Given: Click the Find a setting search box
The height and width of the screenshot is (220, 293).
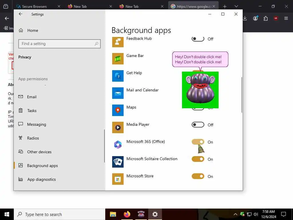Looking at the screenshot, I should coord(60,44).
